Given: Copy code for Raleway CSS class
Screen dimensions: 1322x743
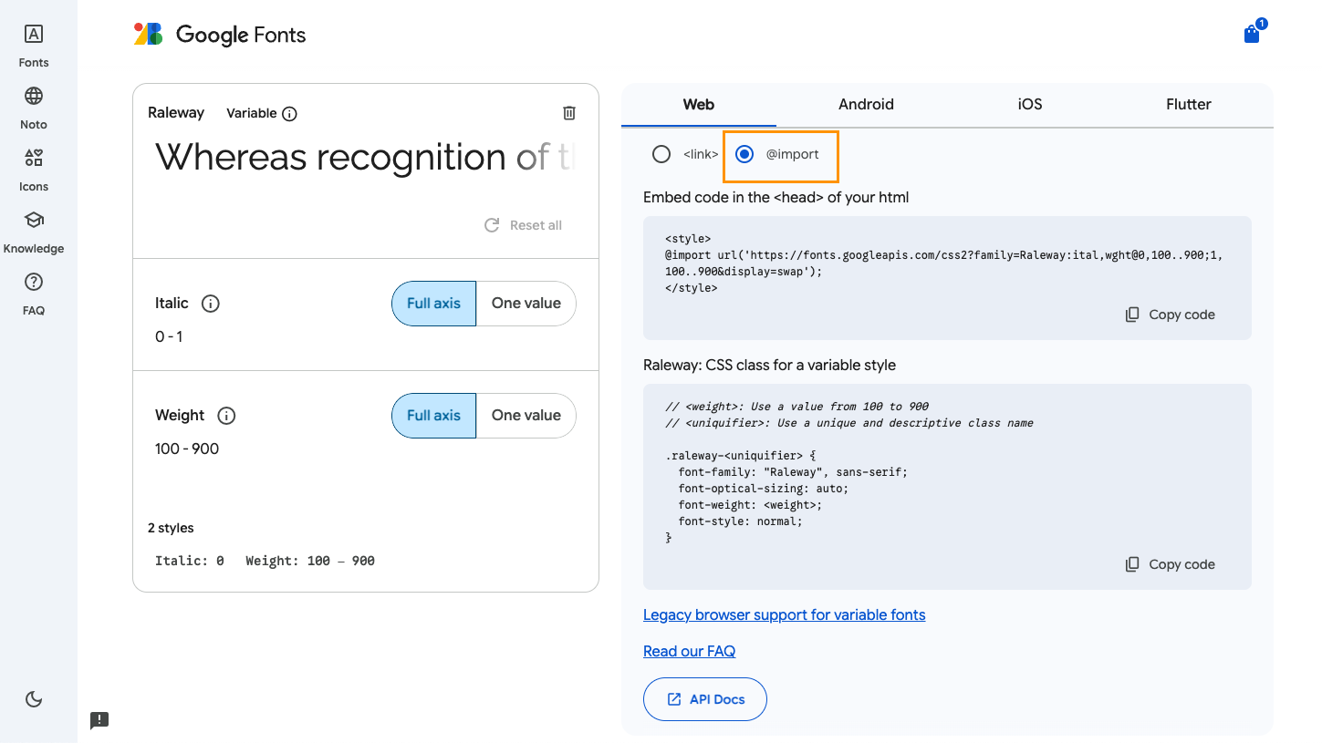Looking at the screenshot, I should click(x=1171, y=564).
